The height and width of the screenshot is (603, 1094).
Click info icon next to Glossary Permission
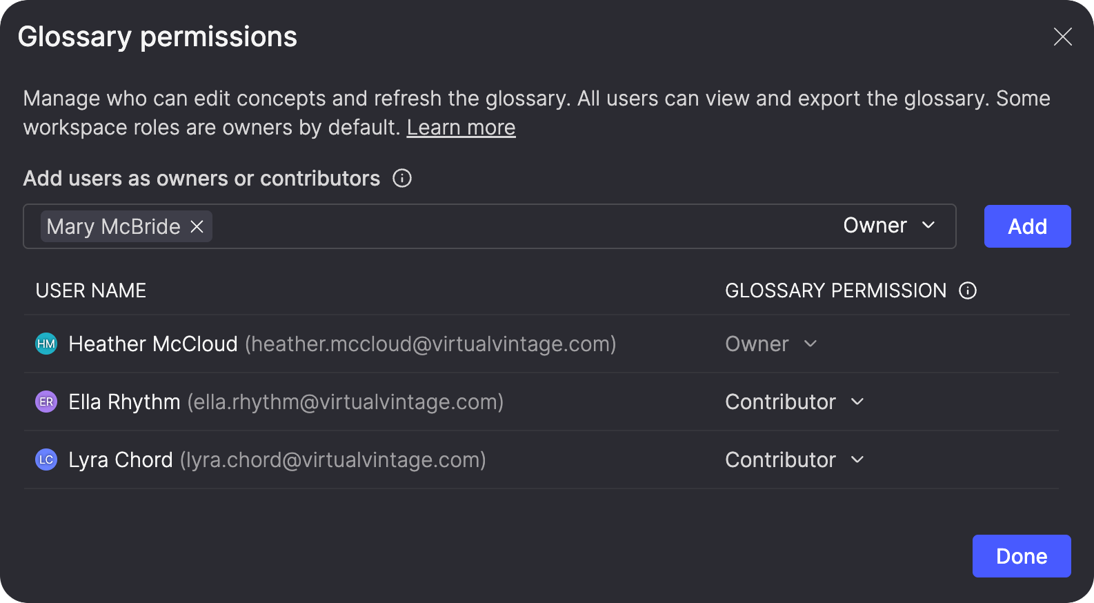pos(968,290)
